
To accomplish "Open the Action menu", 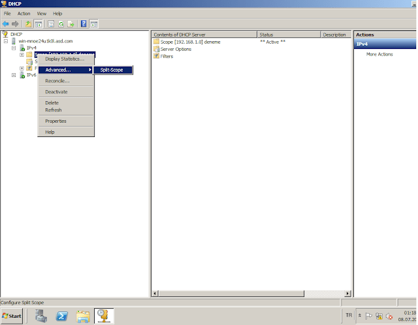I will [24, 13].
